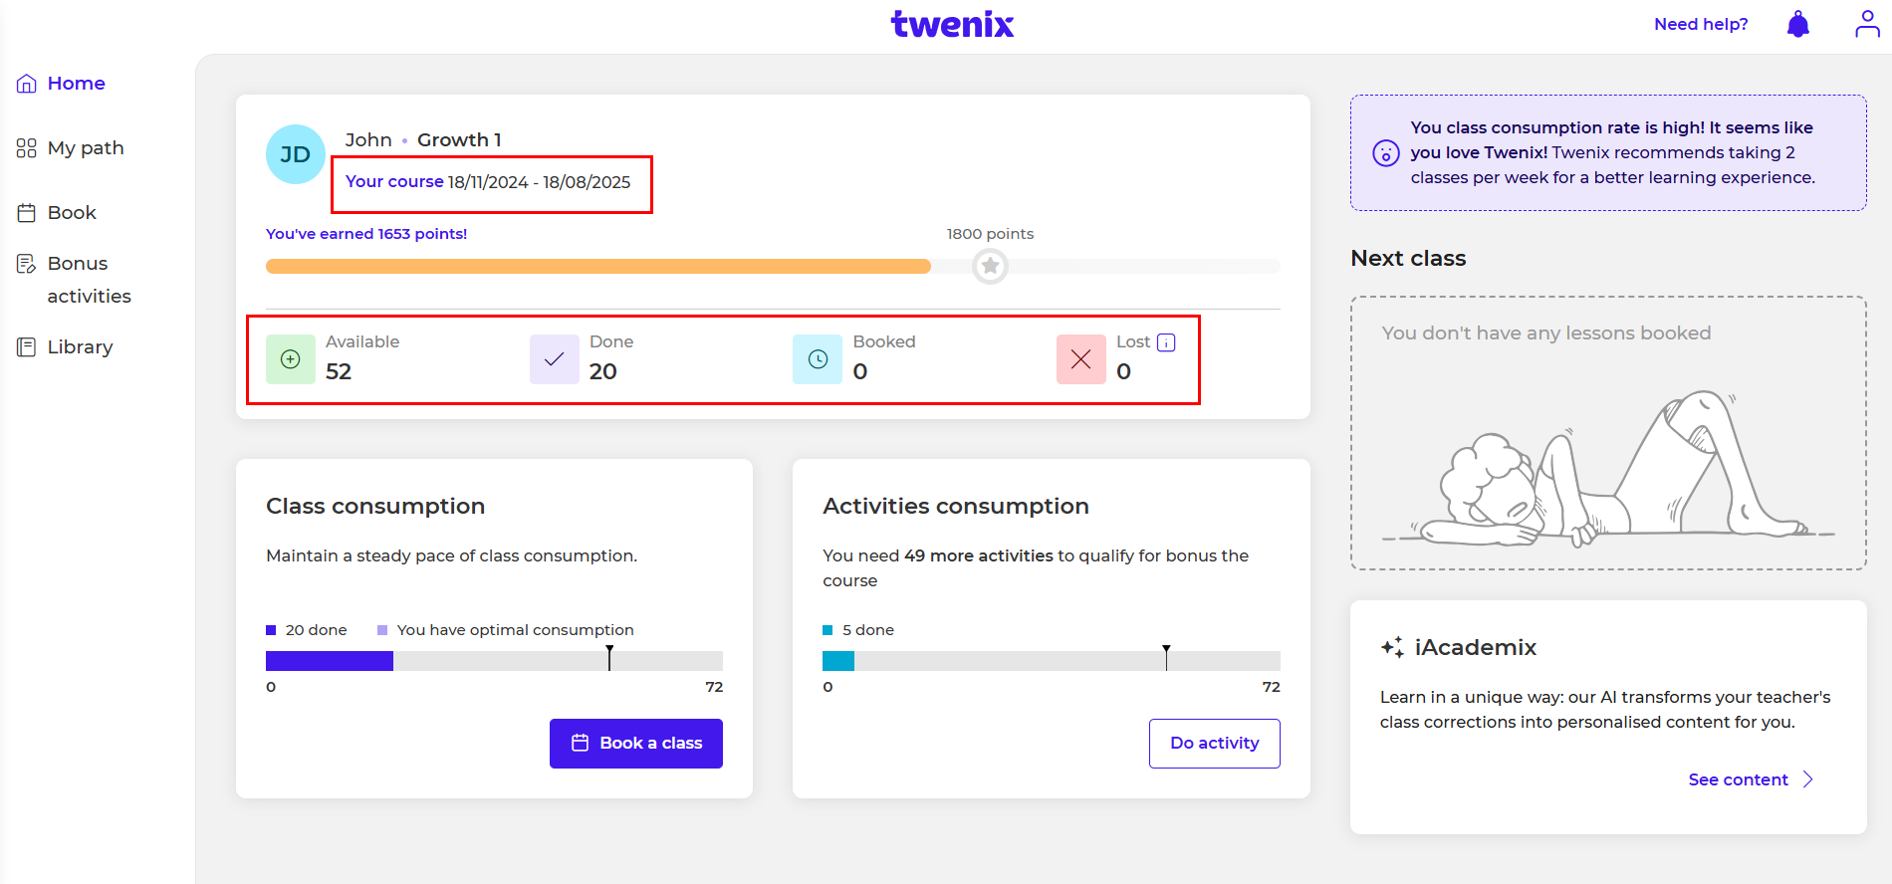This screenshot has height=884, width=1892.
Task: Expand the See content chevron arrow
Action: click(1808, 779)
